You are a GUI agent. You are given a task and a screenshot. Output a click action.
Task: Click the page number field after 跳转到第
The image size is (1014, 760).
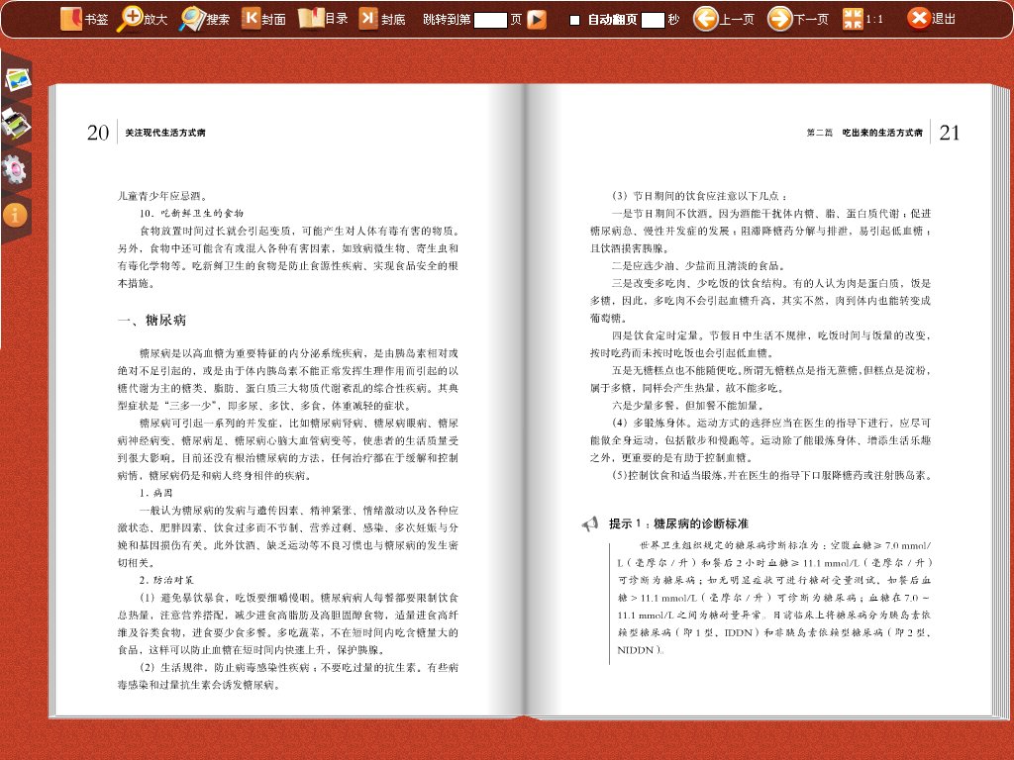click(x=490, y=20)
